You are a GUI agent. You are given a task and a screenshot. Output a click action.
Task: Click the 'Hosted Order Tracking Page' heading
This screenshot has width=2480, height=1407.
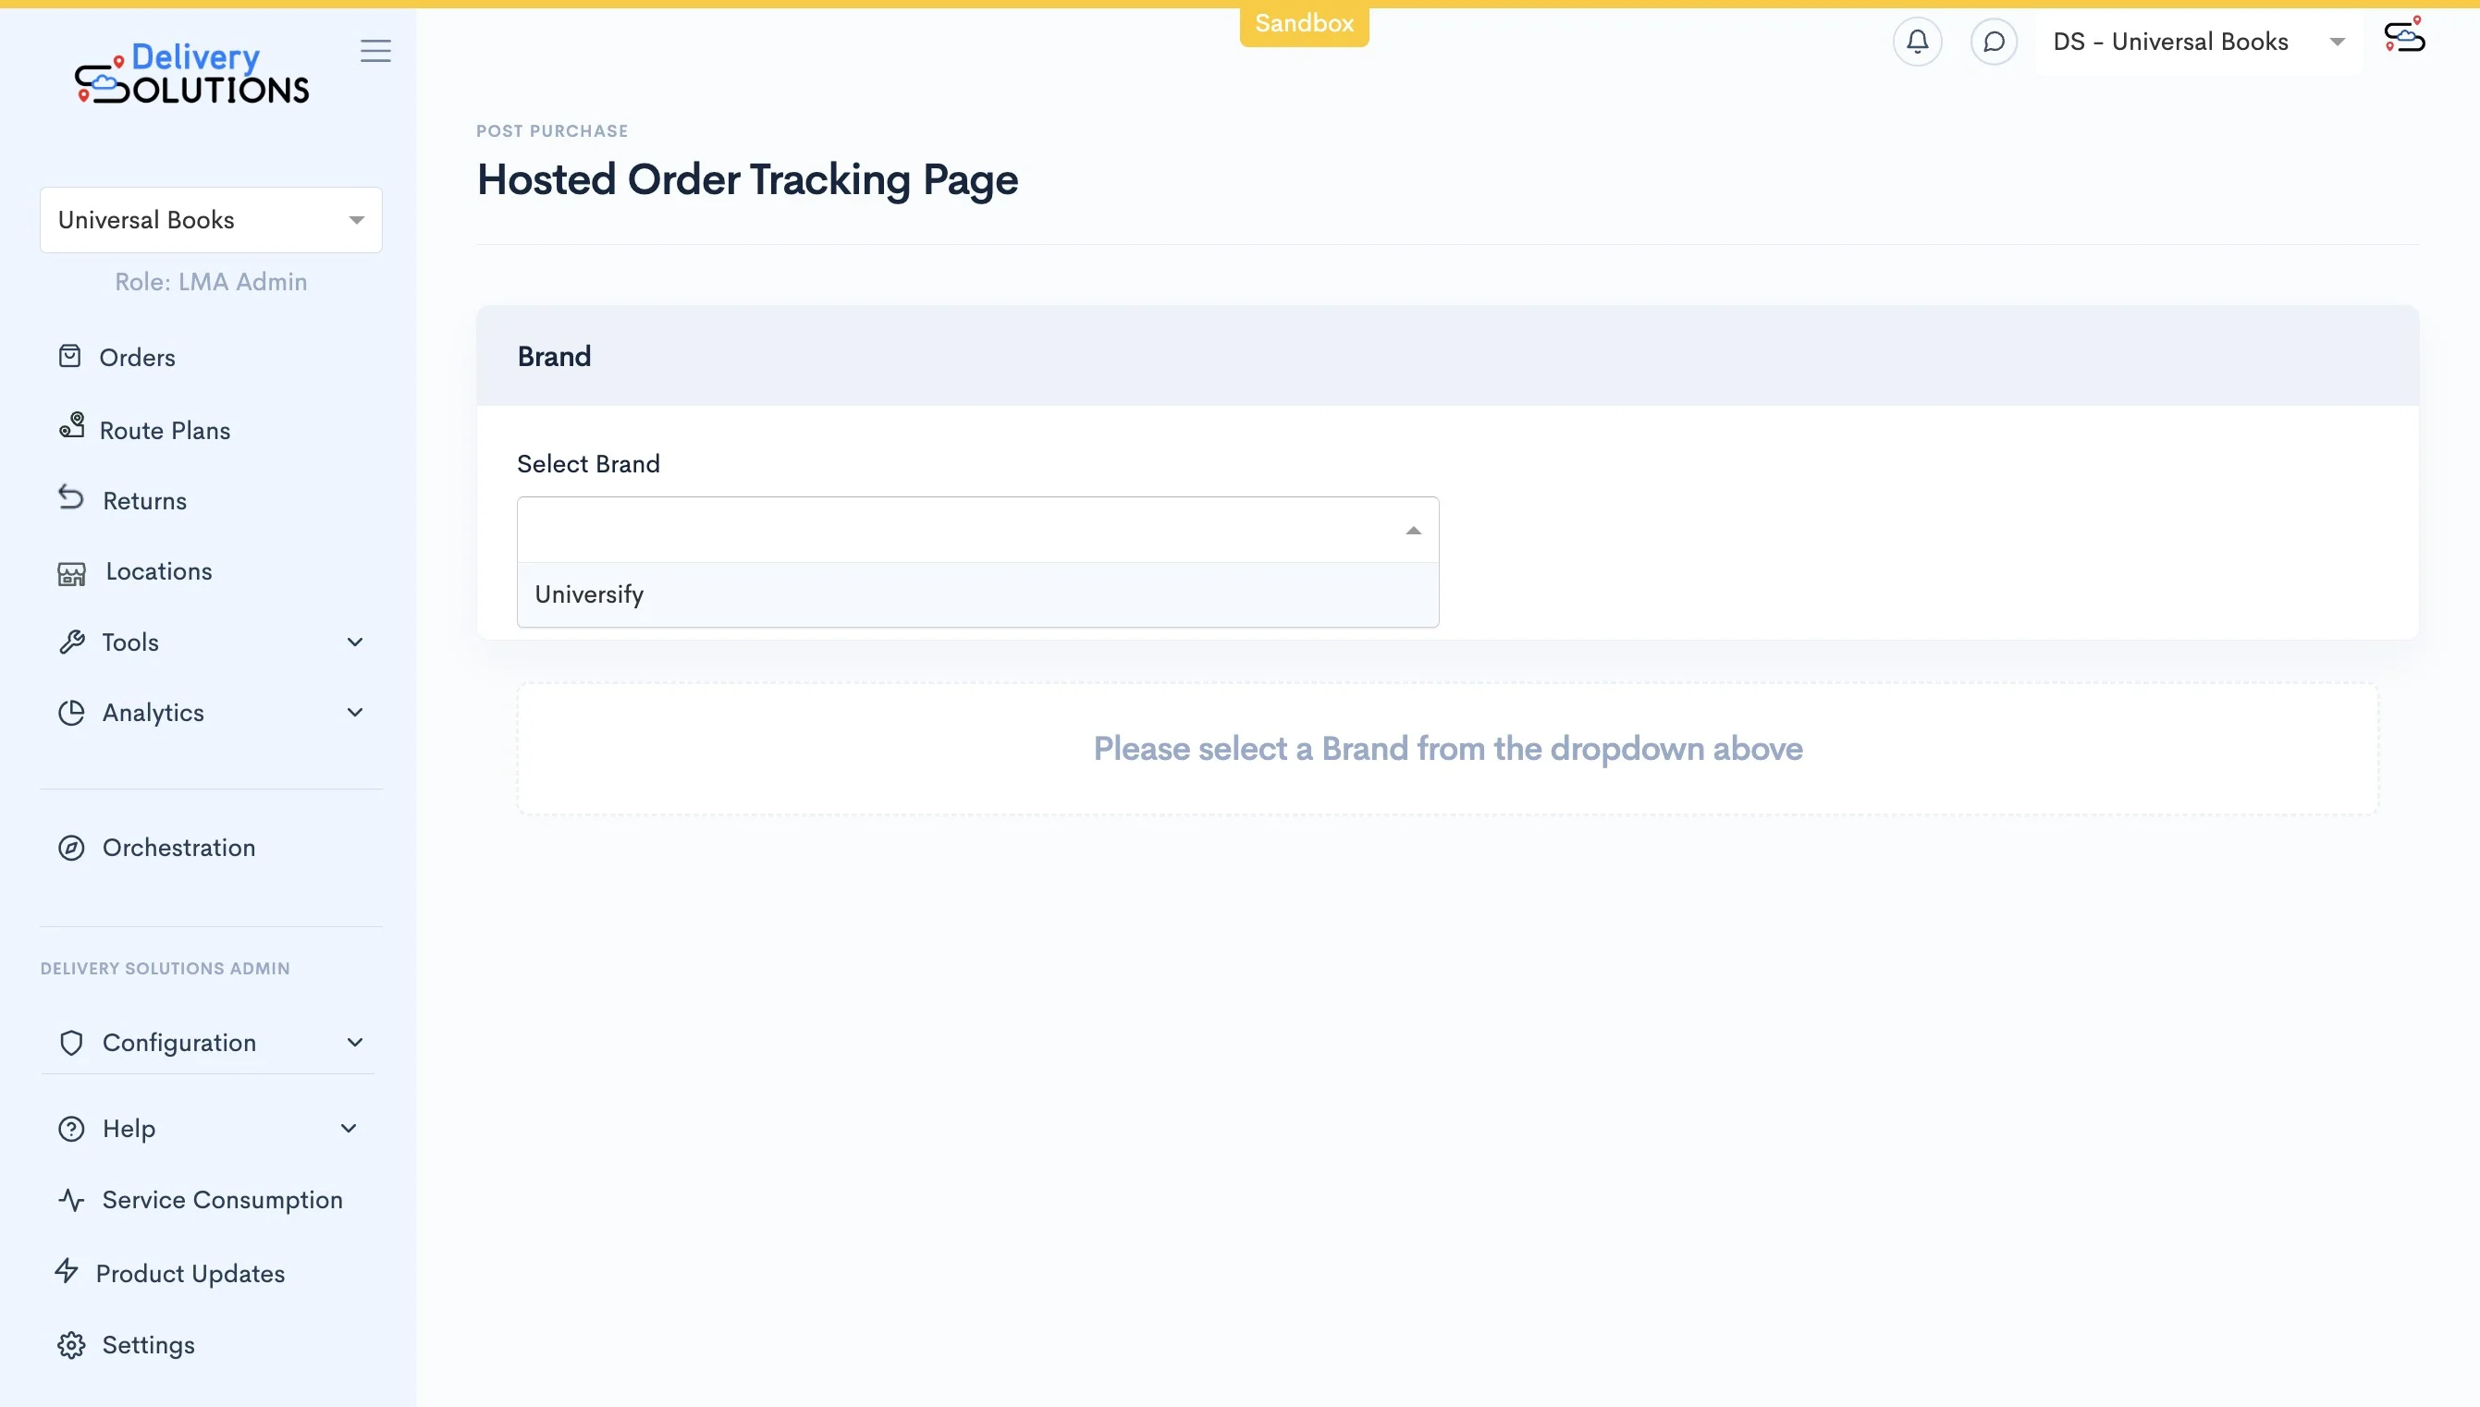coord(747,179)
